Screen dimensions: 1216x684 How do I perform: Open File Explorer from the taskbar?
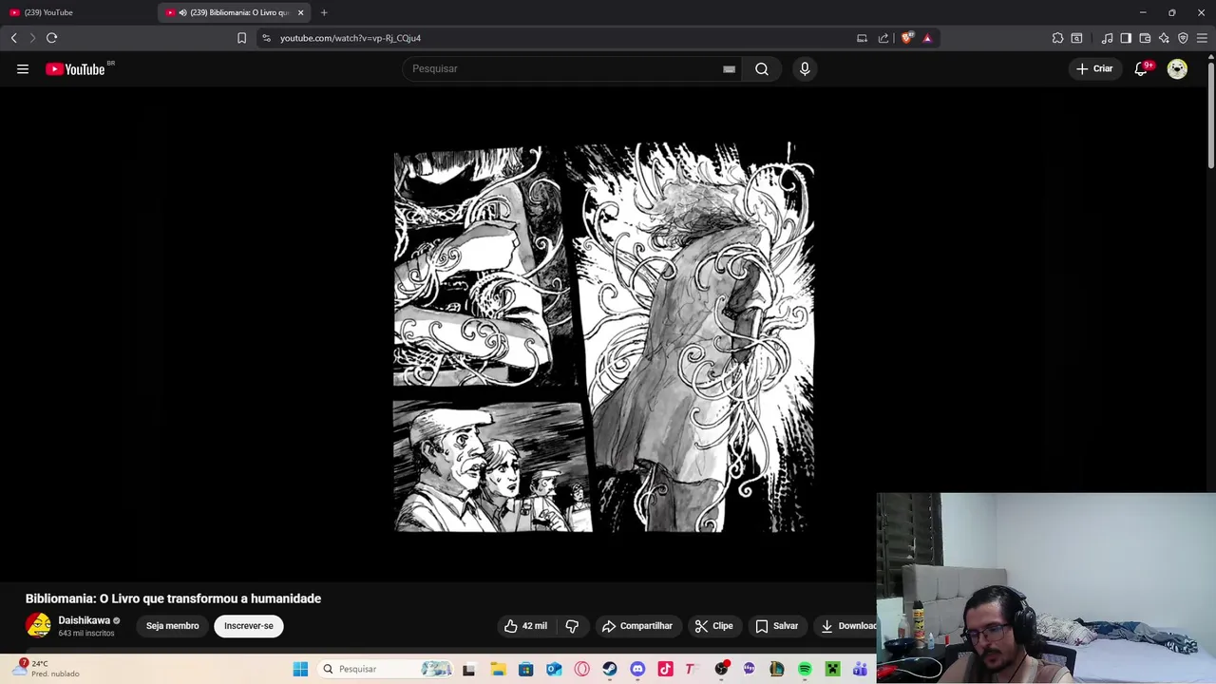coord(498,669)
